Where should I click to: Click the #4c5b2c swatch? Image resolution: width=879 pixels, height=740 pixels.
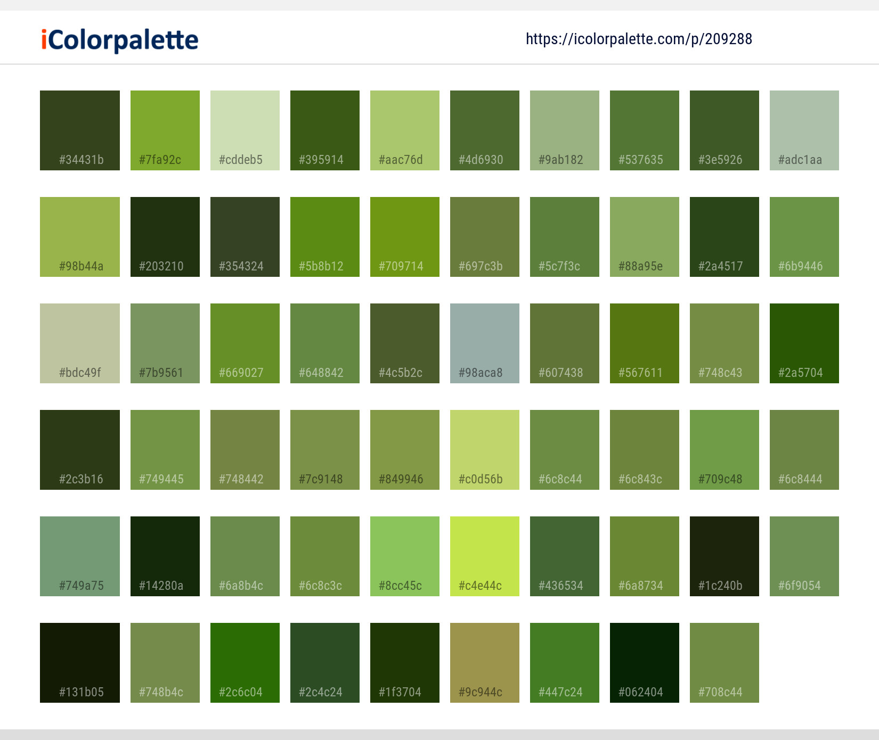point(405,343)
